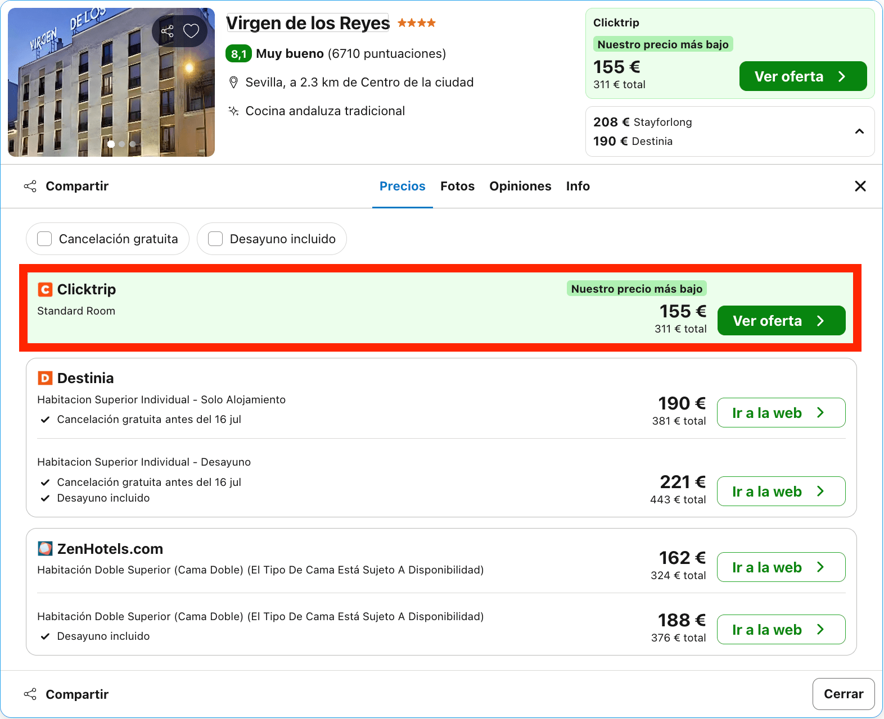Image resolution: width=884 pixels, height=719 pixels.
Task: Click the 208 € Stayforlong price line
Action: pyautogui.click(x=643, y=122)
